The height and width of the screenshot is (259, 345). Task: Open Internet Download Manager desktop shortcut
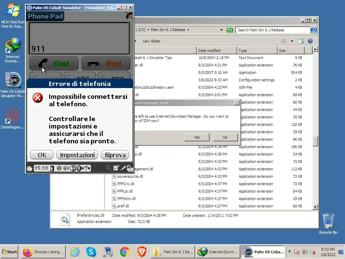[12, 50]
